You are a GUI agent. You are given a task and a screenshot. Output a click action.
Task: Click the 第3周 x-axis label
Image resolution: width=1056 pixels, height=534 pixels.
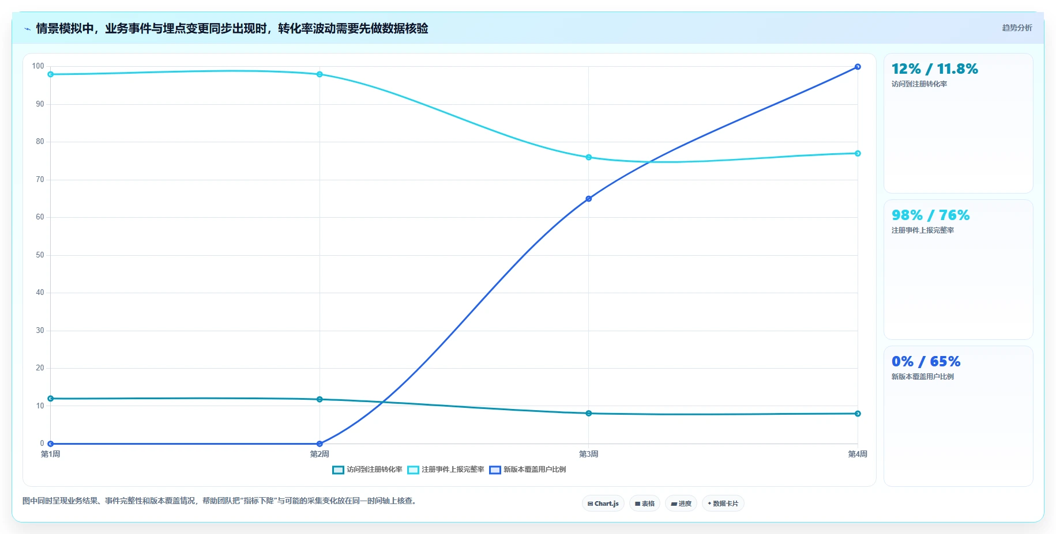[589, 454]
